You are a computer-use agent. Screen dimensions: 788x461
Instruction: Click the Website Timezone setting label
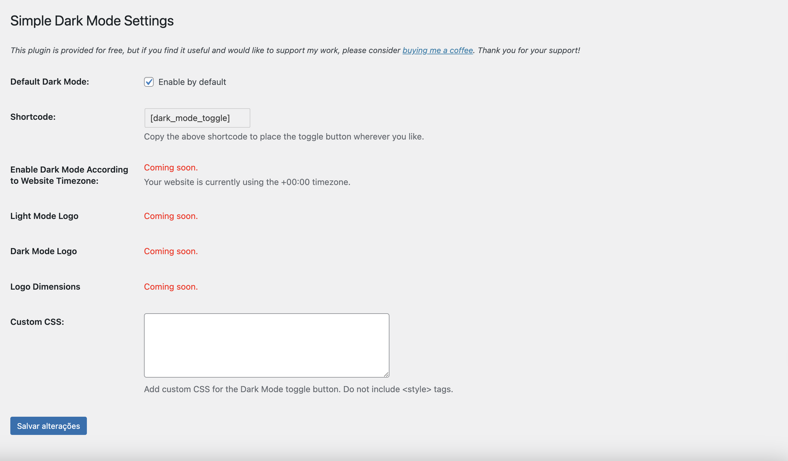point(69,175)
